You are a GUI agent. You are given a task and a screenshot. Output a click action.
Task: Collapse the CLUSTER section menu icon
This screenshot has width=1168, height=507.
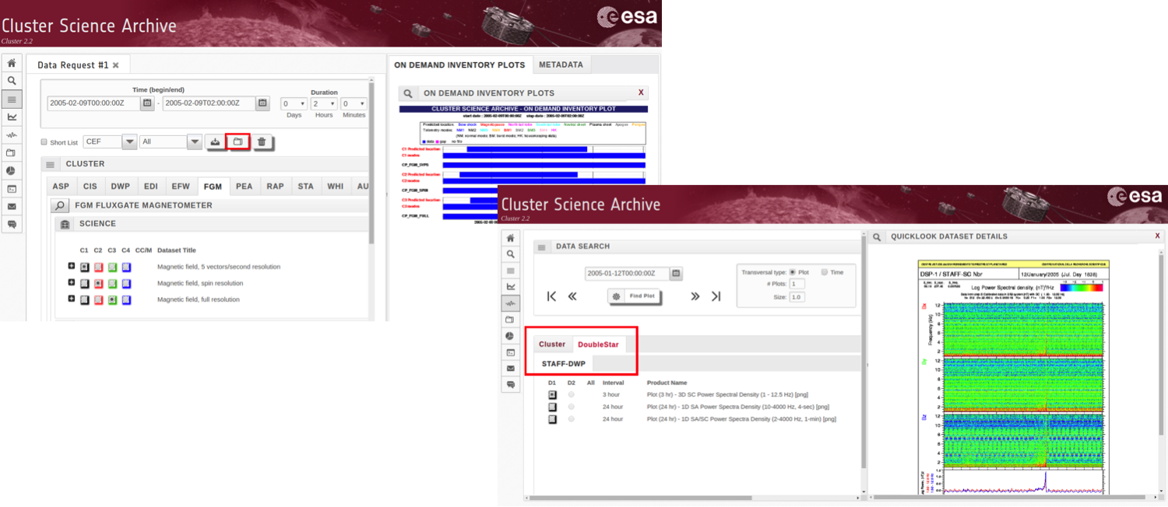[x=51, y=164]
